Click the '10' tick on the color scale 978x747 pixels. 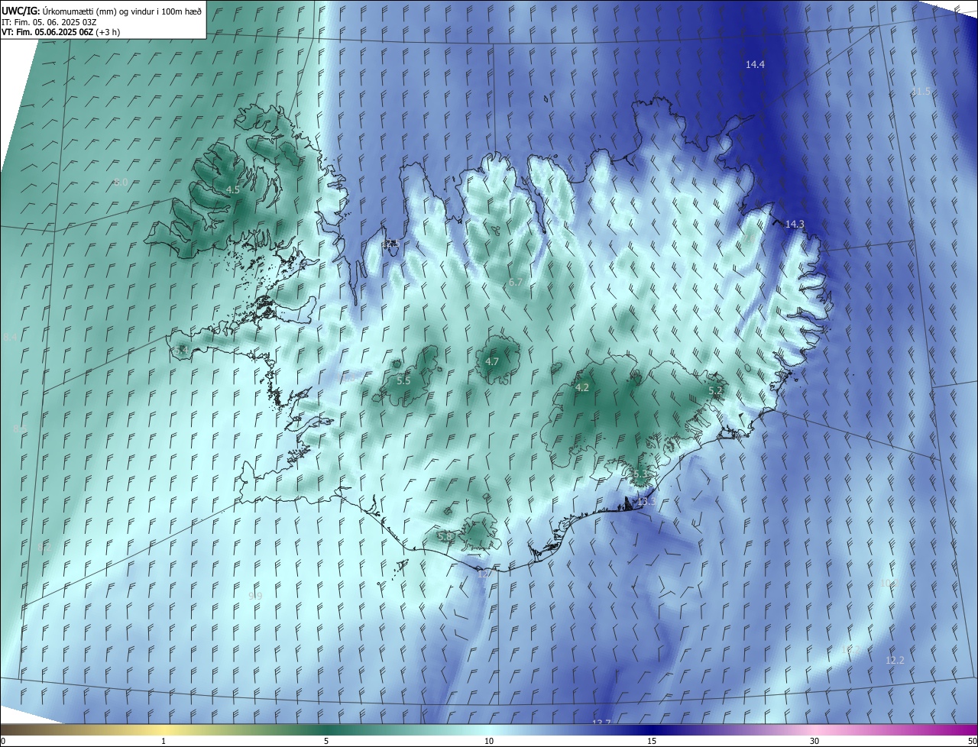489,741
